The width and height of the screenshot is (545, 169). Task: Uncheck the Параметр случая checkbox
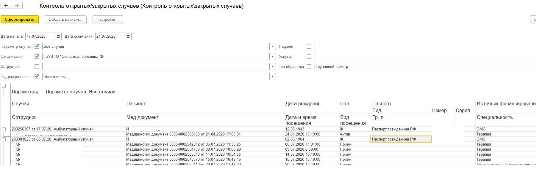[x=37, y=47]
